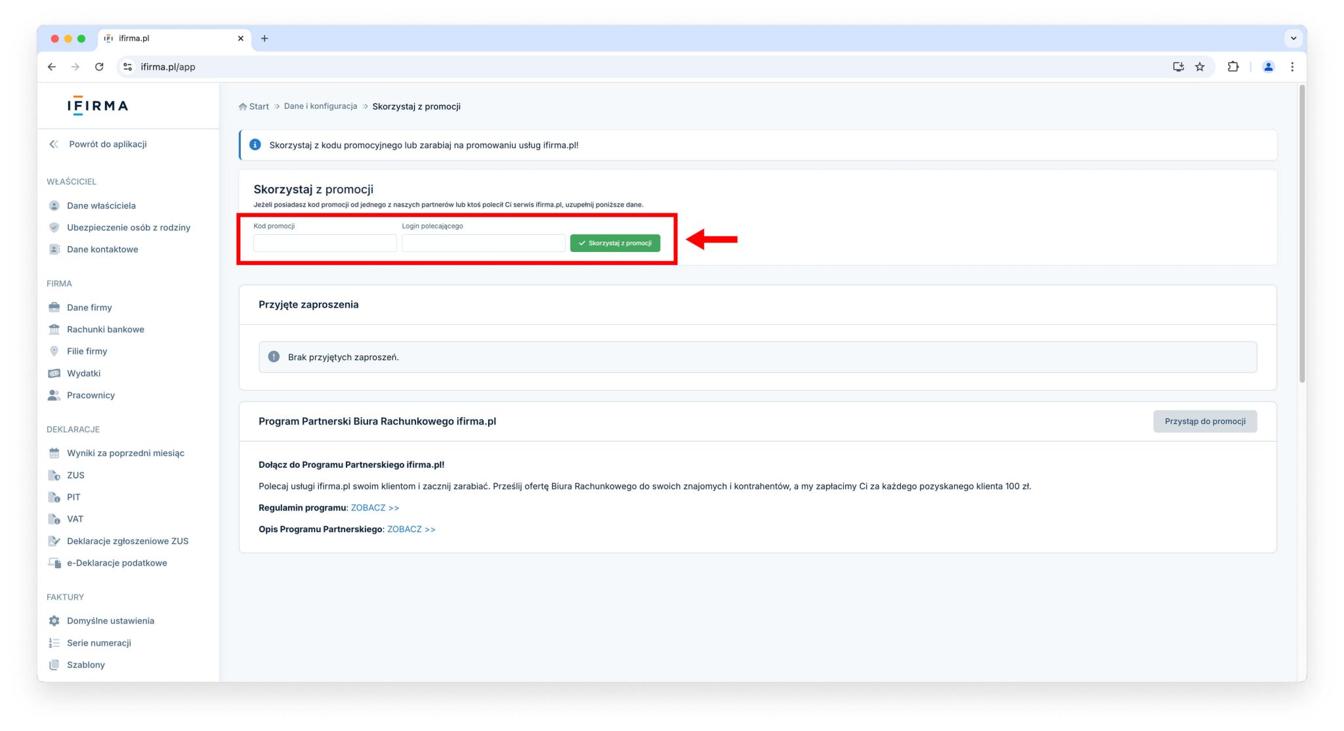1344x731 pixels.
Task: Open e-Deklaracje podatkowe
Action: 117,563
